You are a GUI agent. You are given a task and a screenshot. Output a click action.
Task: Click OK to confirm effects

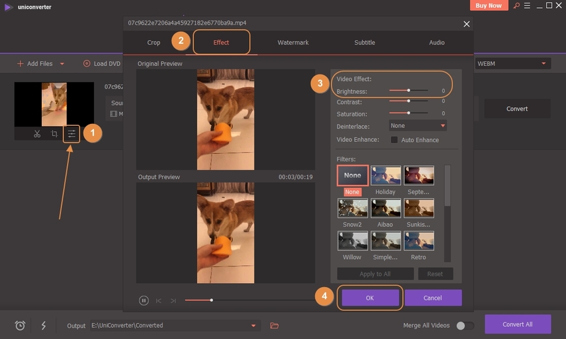coord(370,298)
